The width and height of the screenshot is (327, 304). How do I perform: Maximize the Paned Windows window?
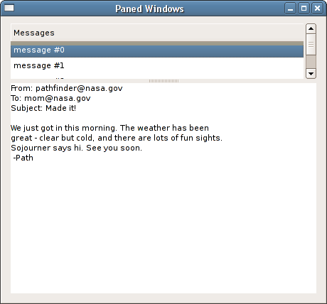[x=304, y=9]
